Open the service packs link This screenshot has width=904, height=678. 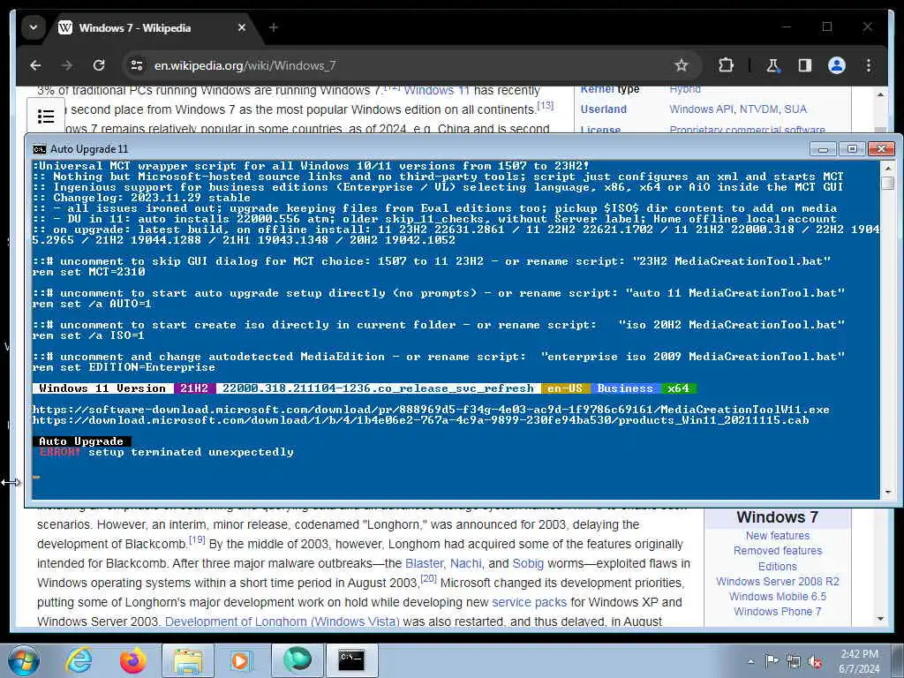(x=530, y=602)
